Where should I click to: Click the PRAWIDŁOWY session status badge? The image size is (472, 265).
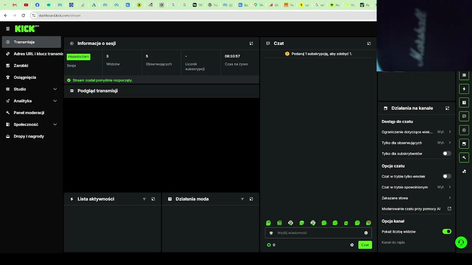pyautogui.click(x=79, y=57)
